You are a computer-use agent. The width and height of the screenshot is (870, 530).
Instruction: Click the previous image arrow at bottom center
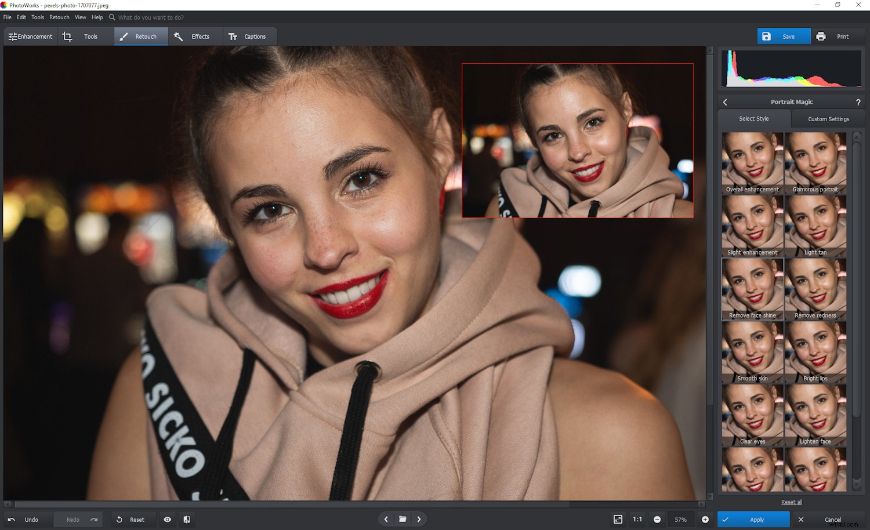(x=386, y=519)
